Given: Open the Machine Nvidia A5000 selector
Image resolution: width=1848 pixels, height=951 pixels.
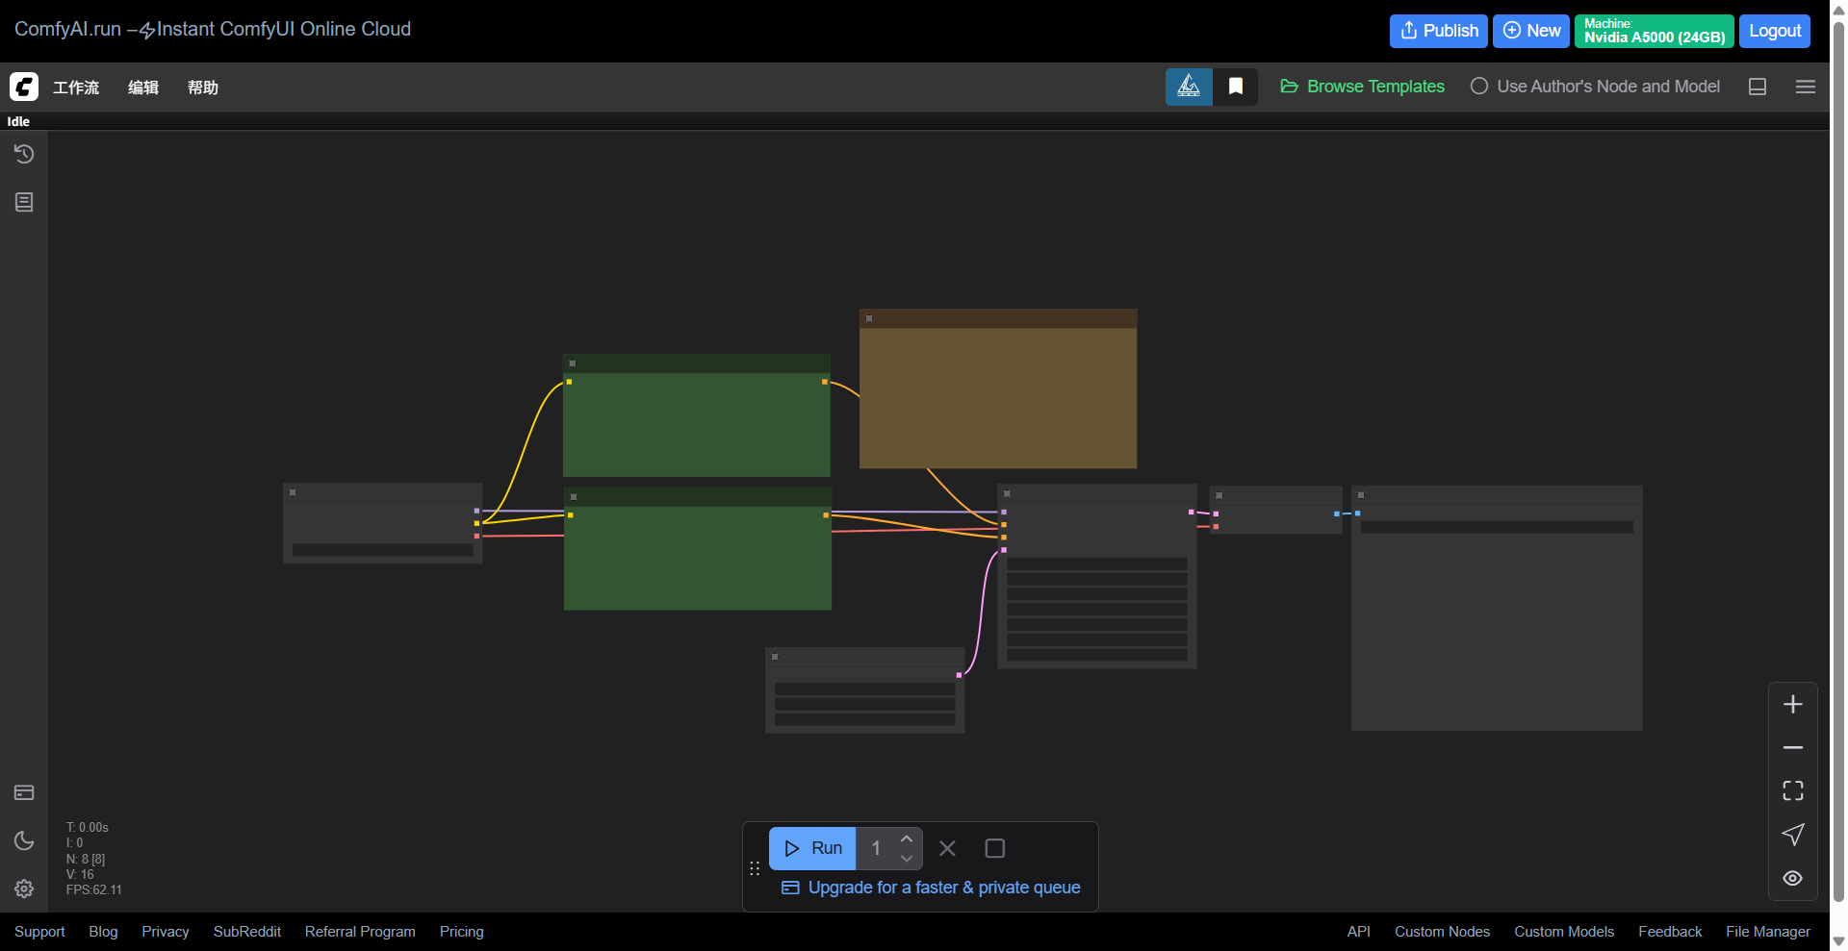Looking at the screenshot, I should coord(1655,31).
